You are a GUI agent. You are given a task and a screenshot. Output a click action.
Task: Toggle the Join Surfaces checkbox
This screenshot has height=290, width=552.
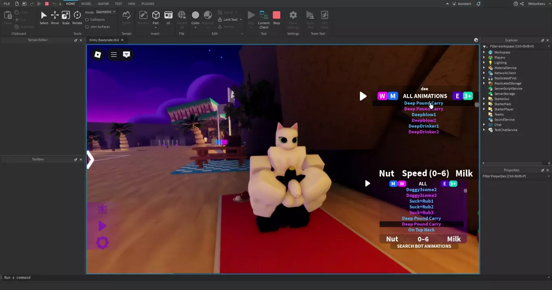(x=87, y=27)
